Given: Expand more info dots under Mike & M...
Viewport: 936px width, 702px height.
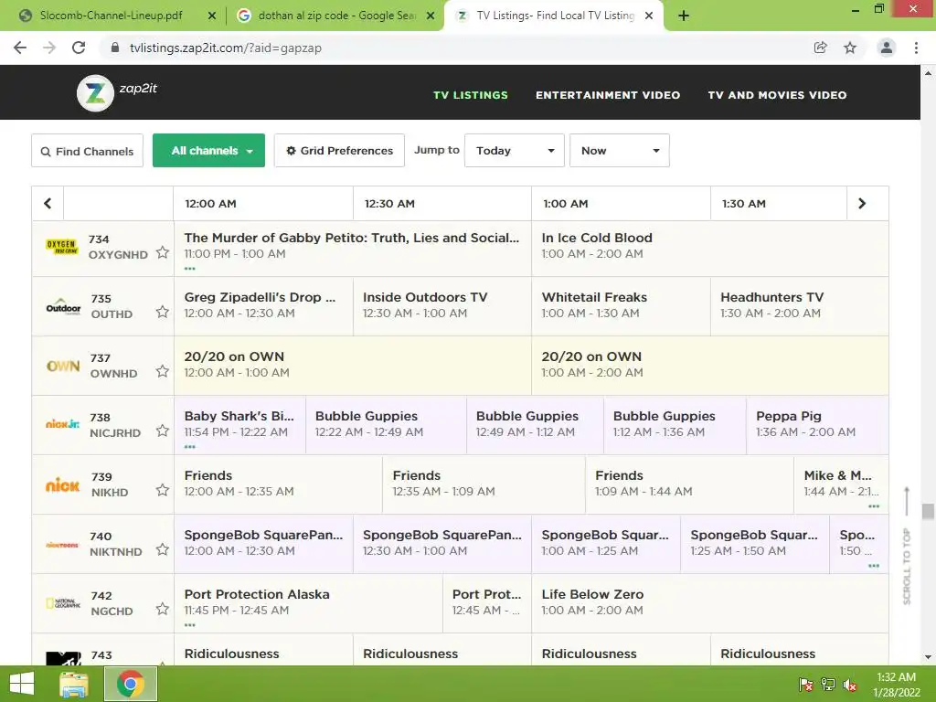Looking at the screenshot, I should click(x=874, y=506).
